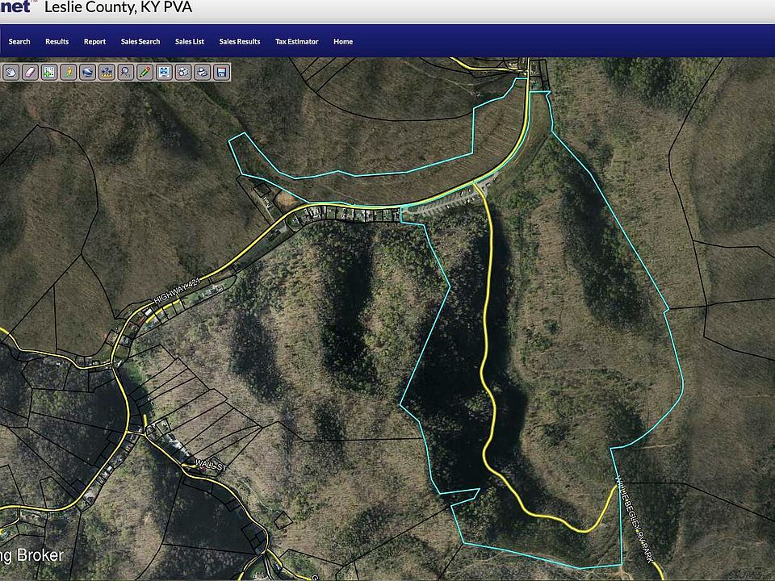
Task: Select the Pictometry pegman tool
Action: point(69,72)
